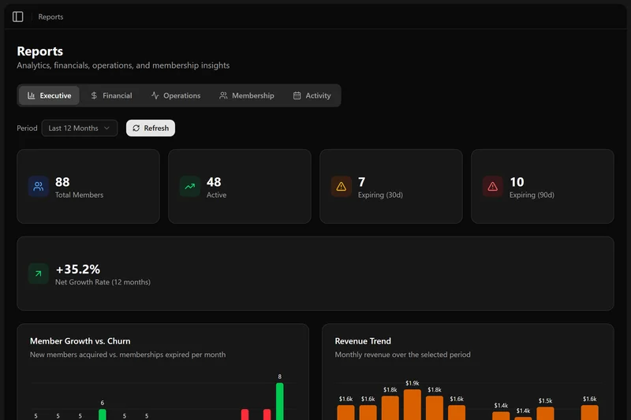The height and width of the screenshot is (420, 631).
Task: Click the chevron in the period selector
Action: point(106,128)
